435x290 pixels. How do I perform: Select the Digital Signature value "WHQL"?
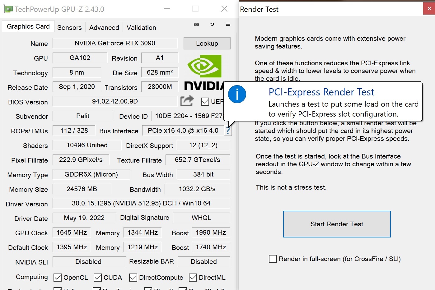[x=201, y=218]
